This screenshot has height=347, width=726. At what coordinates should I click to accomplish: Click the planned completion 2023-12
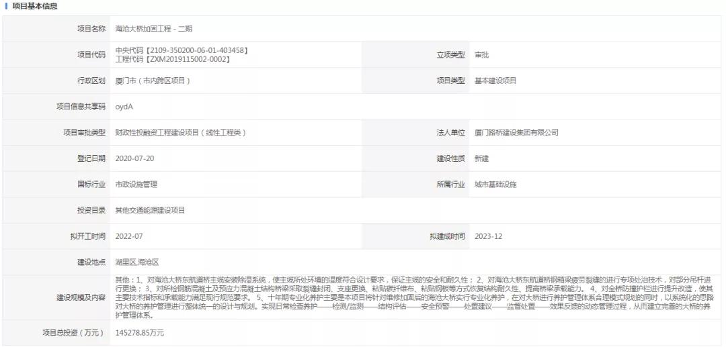(x=489, y=236)
